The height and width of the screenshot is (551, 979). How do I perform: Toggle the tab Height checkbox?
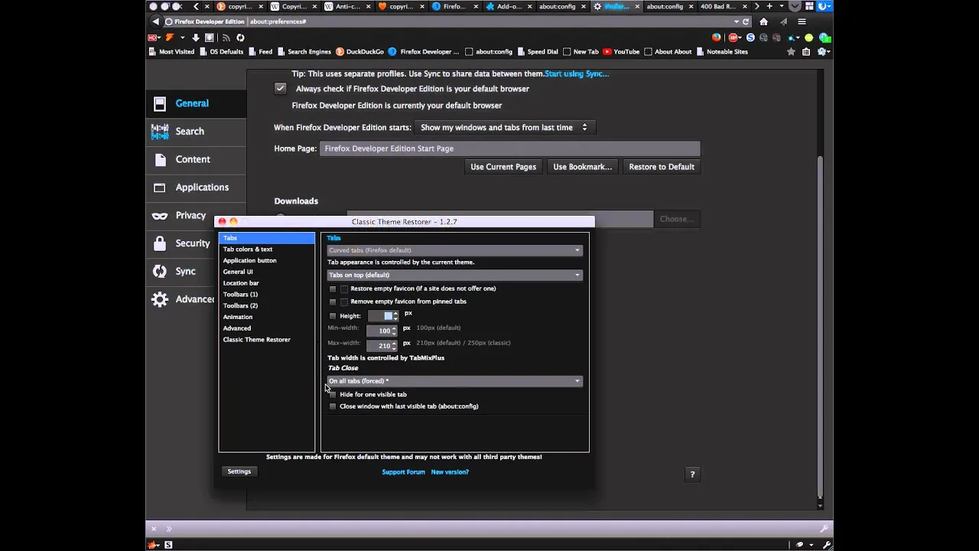pyautogui.click(x=333, y=316)
